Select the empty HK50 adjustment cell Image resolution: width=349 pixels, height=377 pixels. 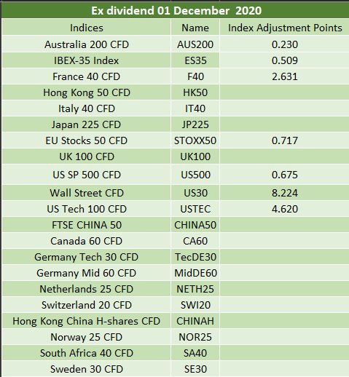tap(285, 92)
